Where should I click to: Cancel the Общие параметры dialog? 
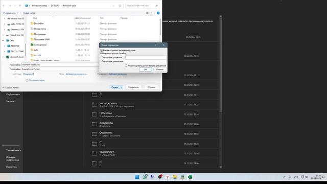click(x=160, y=70)
